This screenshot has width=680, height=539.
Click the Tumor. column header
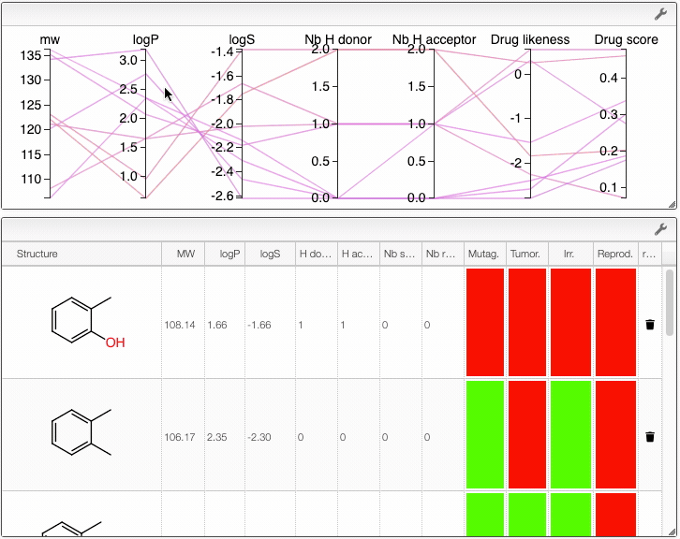[x=525, y=254]
